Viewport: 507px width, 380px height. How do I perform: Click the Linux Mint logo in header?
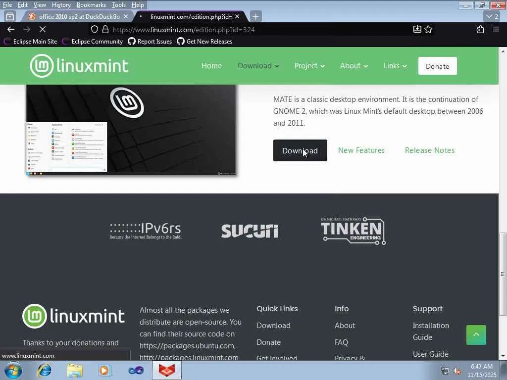point(79,66)
